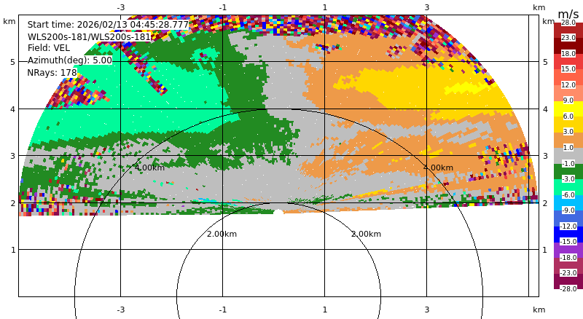The image size is (583, 319).
Task: Click the 2 tick label on left axis
Action: click(x=13, y=203)
